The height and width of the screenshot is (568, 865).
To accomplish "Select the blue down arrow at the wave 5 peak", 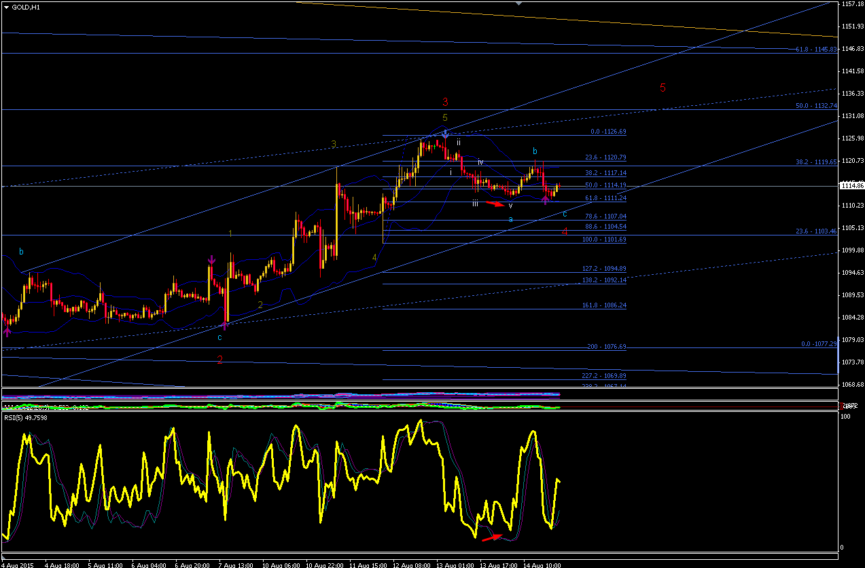I will coord(445,134).
